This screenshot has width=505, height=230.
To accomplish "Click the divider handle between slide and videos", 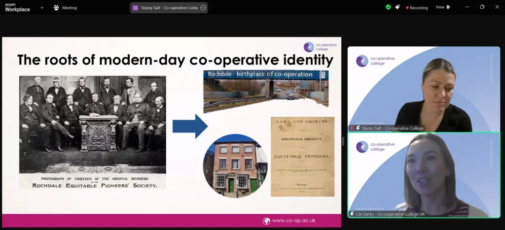I will coord(343,141).
